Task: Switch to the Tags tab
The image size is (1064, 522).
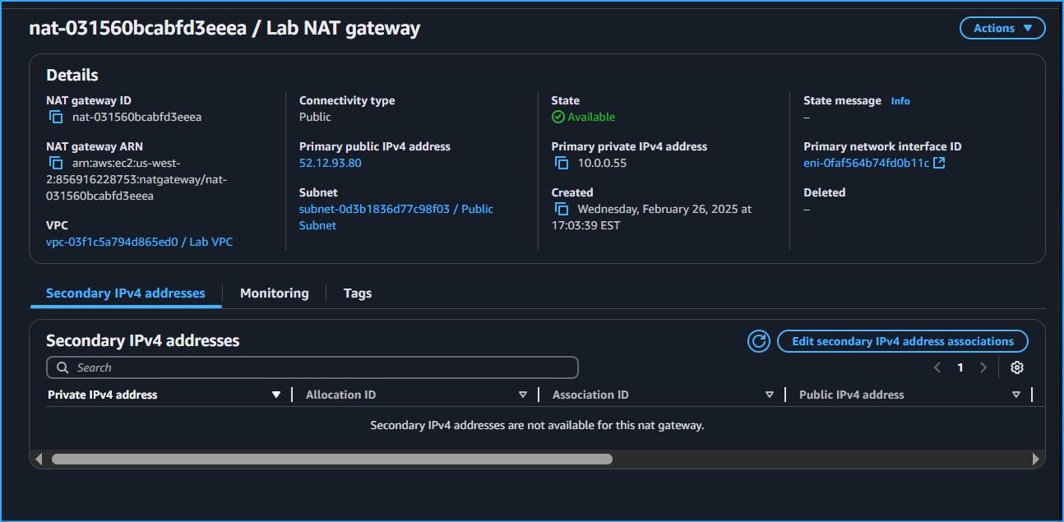Action: (x=357, y=293)
